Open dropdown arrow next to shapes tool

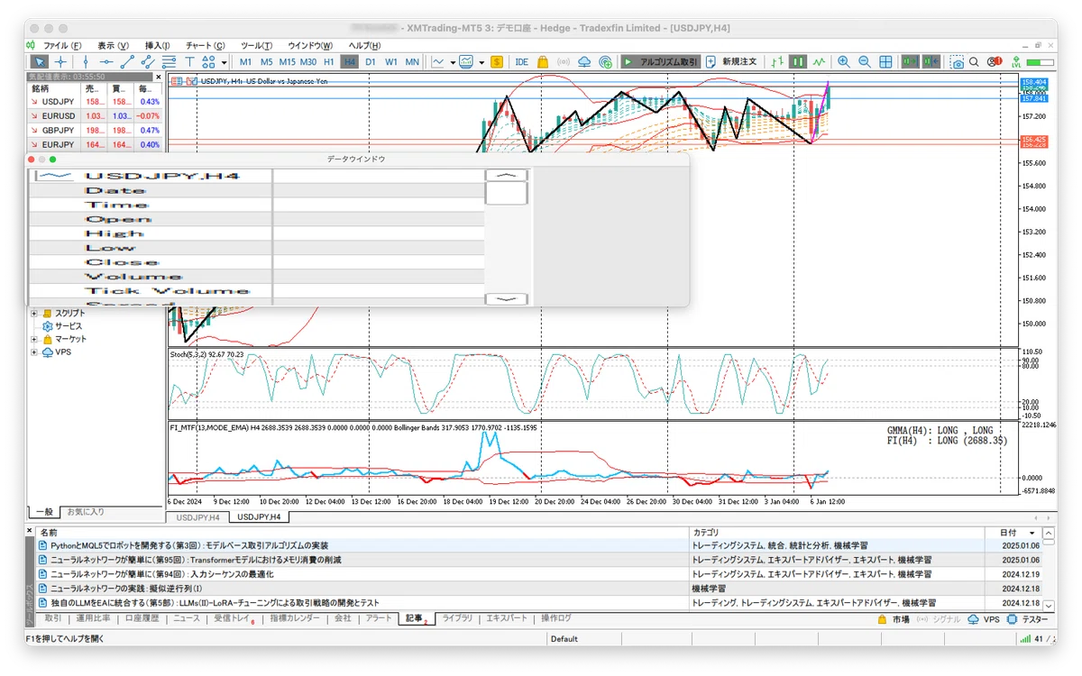[224, 63]
